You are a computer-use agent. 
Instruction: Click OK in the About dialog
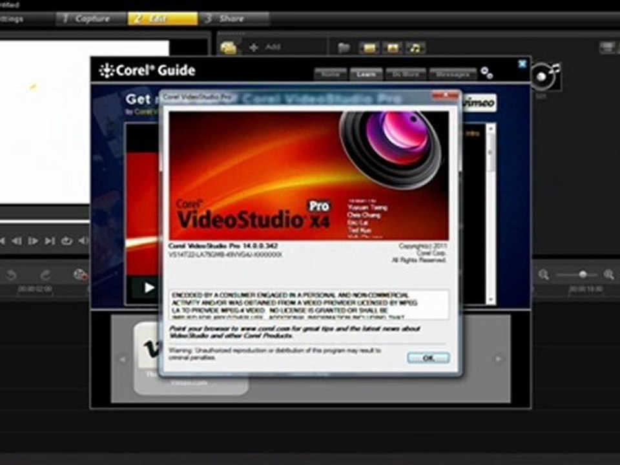(x=428, y=358)
